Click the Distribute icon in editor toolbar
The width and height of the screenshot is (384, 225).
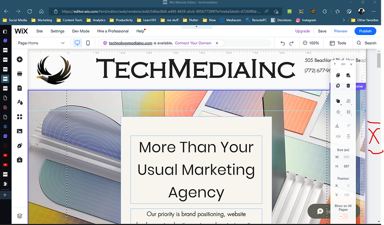coord(338,112)
